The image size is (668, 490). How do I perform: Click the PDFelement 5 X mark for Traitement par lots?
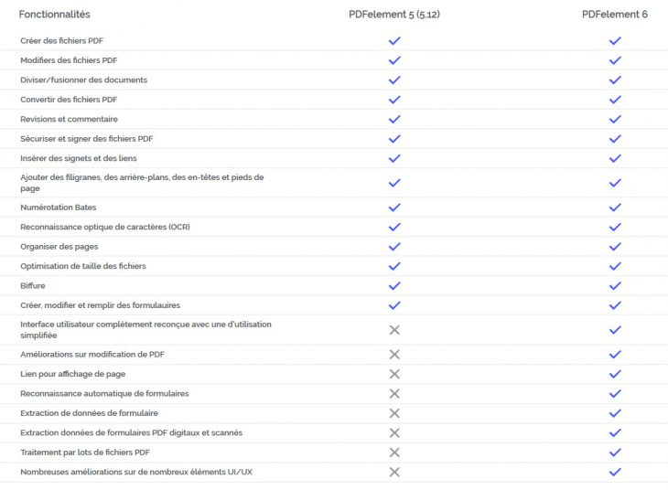tap(394, 453)
